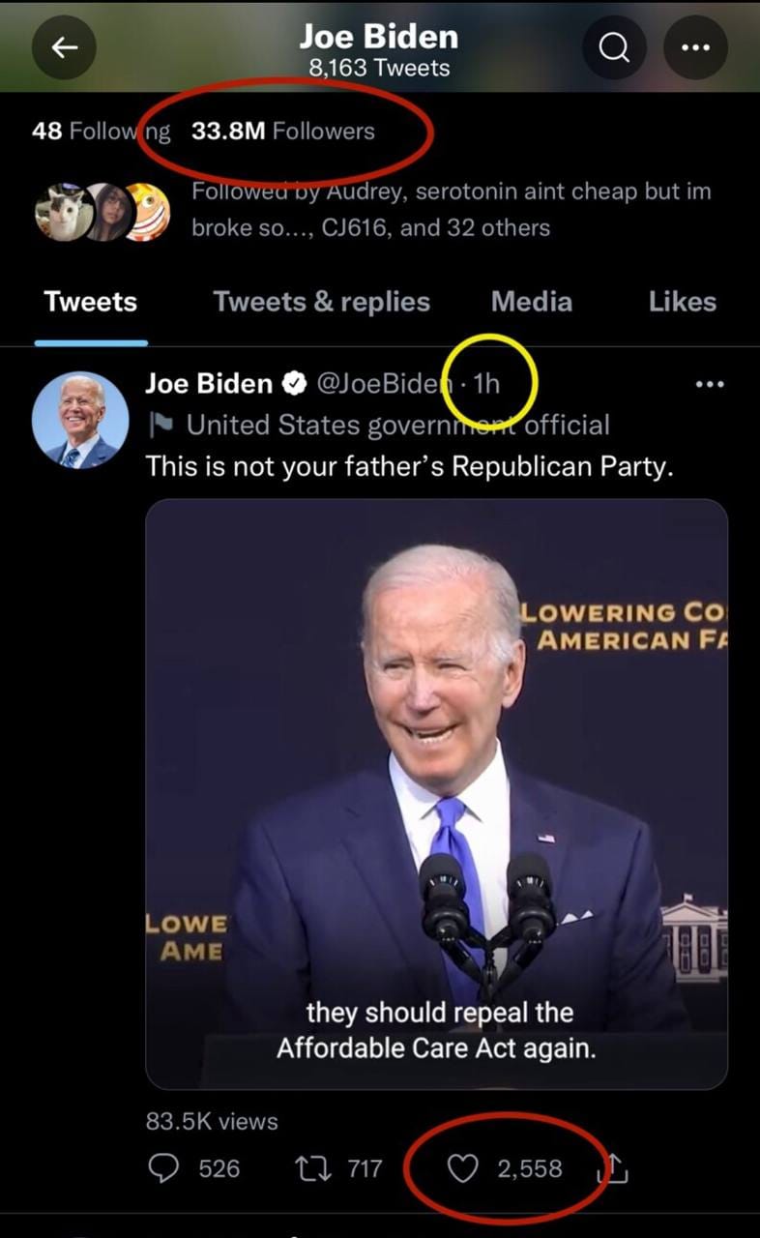Open the followed-by mutual followers avatars
This screenshot has height=1238, width=760.
(x=102, y=211)
